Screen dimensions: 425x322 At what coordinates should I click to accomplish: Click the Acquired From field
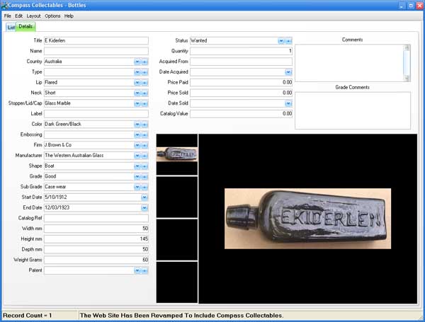241,62
